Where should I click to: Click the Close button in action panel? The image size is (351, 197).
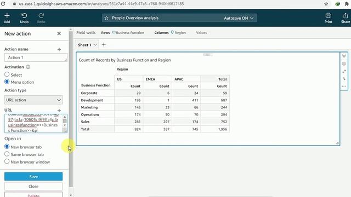click(33, 186)
